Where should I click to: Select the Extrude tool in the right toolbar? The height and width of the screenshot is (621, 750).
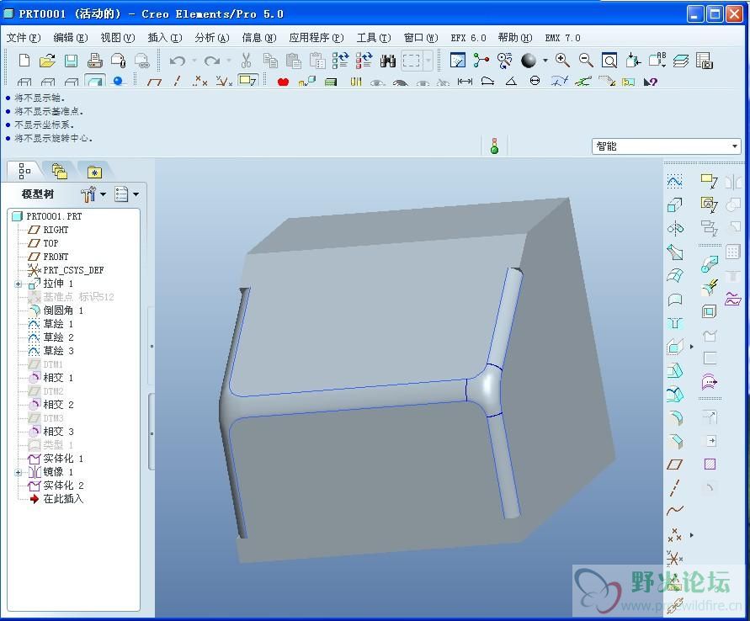click(x=675, y=204)
